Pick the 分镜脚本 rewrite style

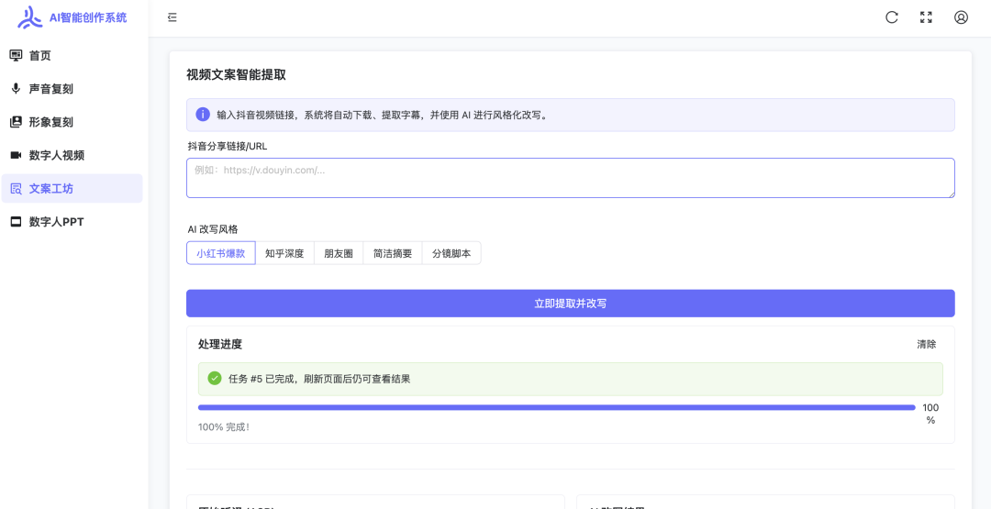point(451,253)
